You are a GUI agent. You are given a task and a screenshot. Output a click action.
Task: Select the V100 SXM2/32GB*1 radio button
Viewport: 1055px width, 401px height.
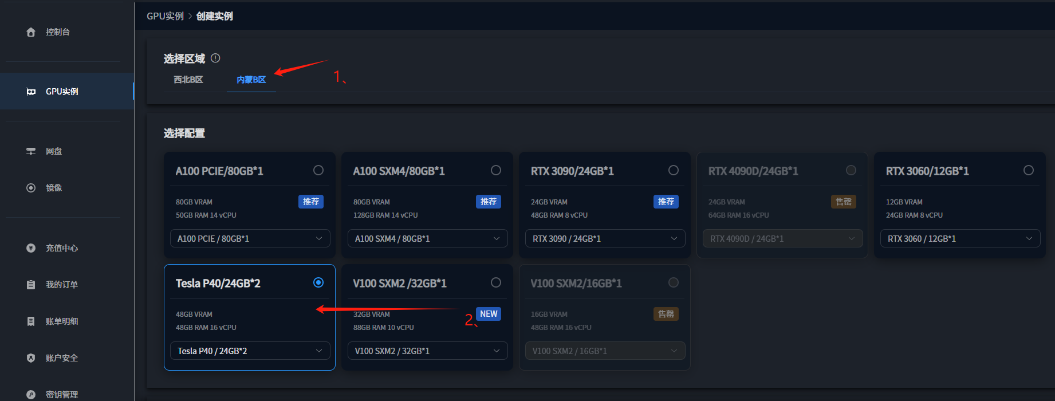coord(496,282)
